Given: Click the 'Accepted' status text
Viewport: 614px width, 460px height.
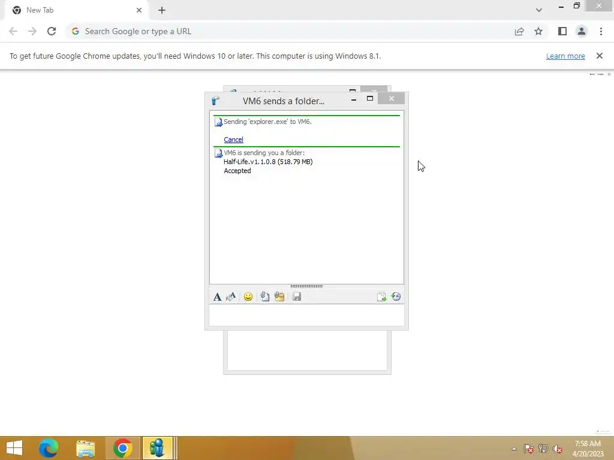Looking at the screenshot, I should coord(237,171).
